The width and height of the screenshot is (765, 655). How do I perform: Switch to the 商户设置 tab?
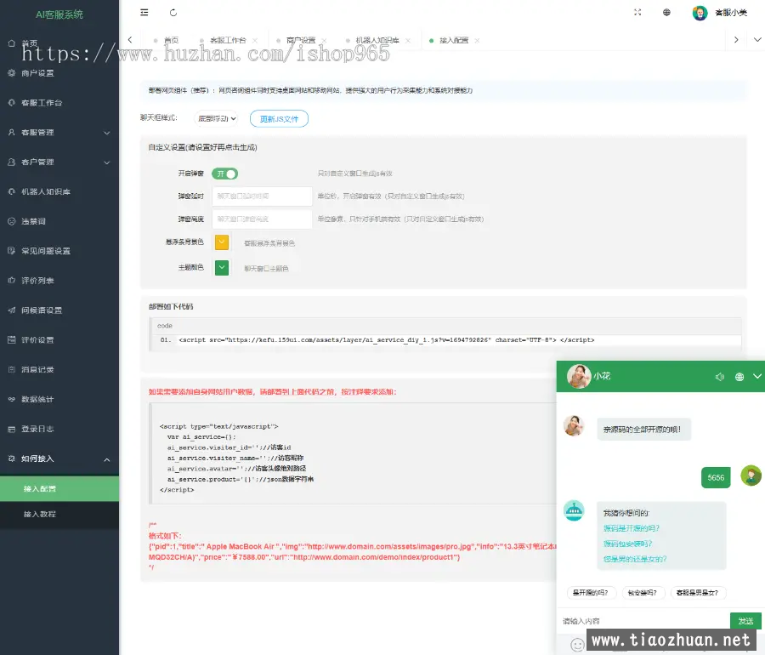pos(301,41)
